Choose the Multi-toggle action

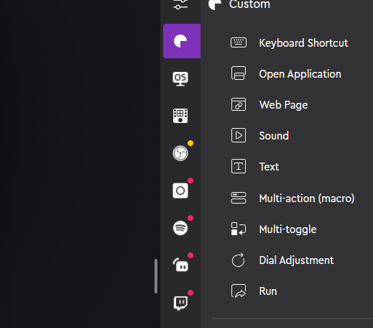(x=273, y=229)
